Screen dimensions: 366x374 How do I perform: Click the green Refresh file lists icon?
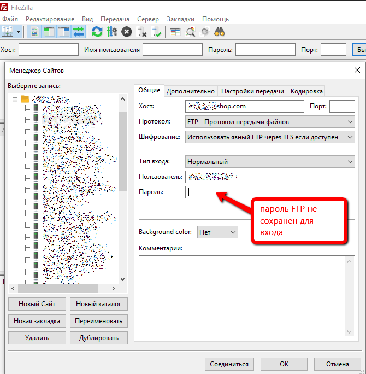(97, 32)
